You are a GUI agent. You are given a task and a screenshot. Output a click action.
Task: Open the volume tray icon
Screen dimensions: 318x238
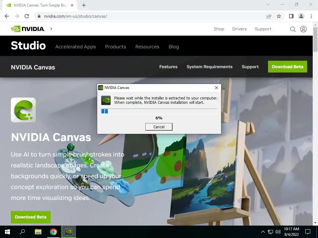pos(278,232)
